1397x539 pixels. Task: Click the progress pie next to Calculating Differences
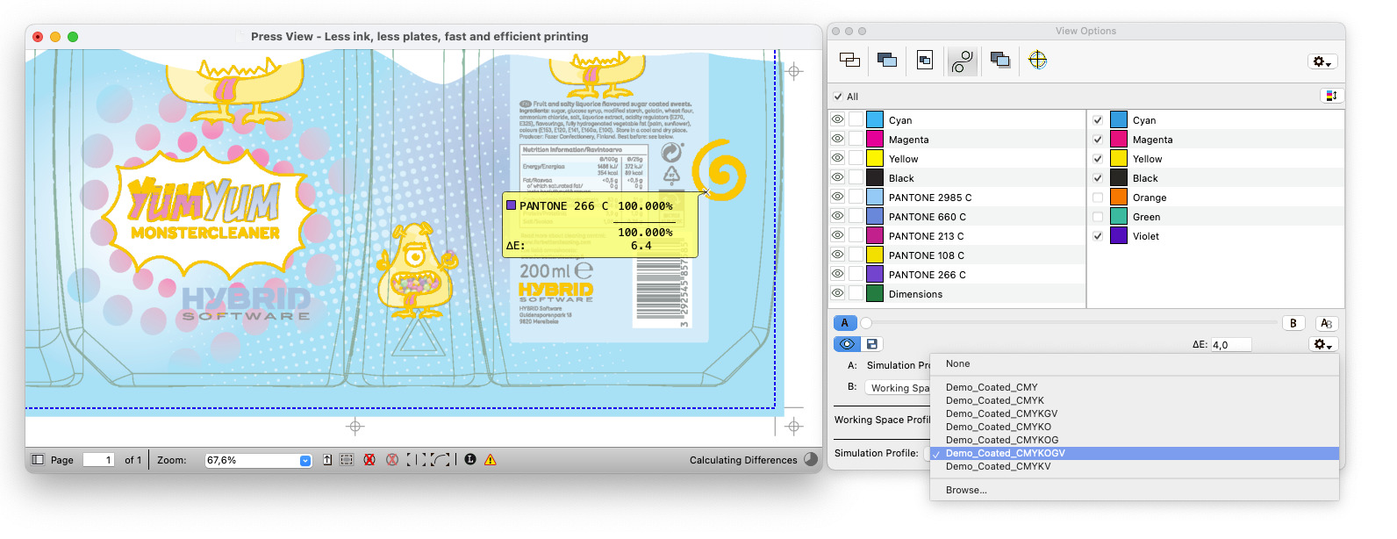[x=811, y=458]
